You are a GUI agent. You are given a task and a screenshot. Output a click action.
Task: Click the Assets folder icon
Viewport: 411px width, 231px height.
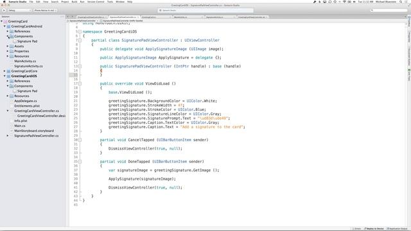(x=12, y=46)
